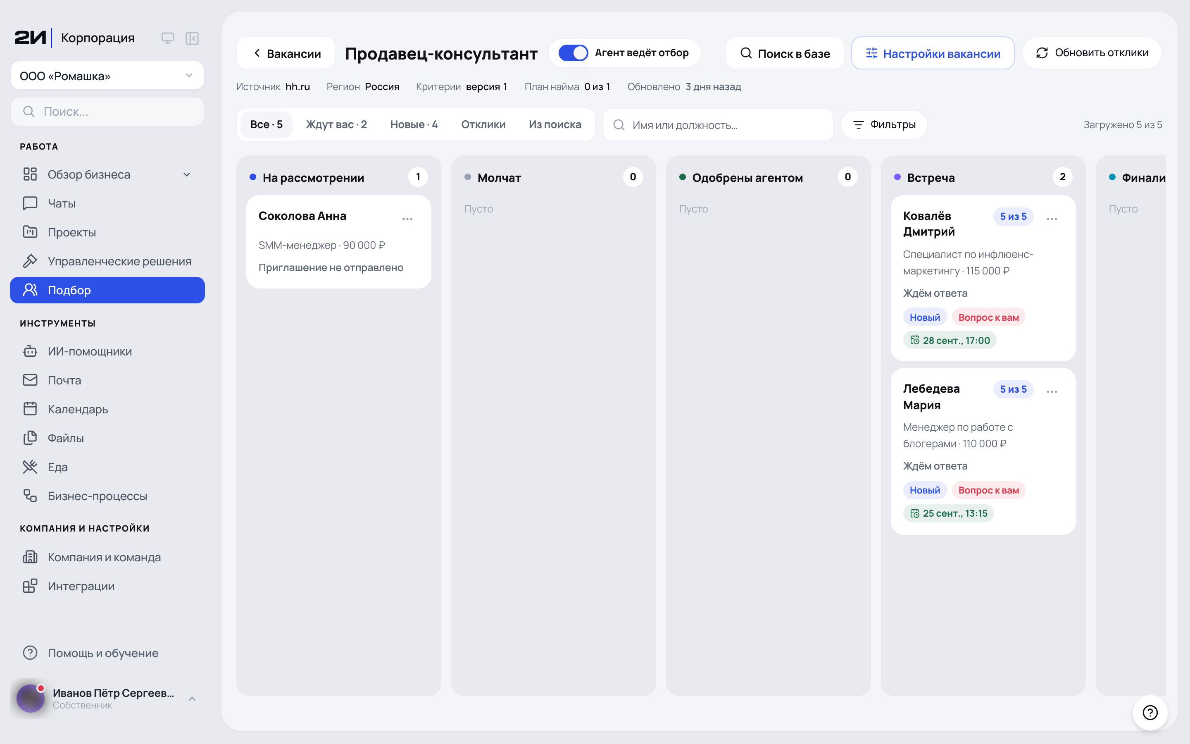Screen dimensions: 1190x744
Task: Open Интеграции page
Action: click(x=107, y=586)
